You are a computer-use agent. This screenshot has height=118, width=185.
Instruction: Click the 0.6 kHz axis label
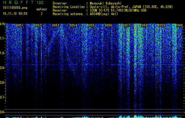(2, 112)
